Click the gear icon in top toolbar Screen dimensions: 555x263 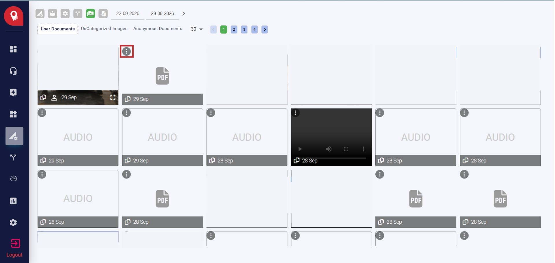pos(65,14)
